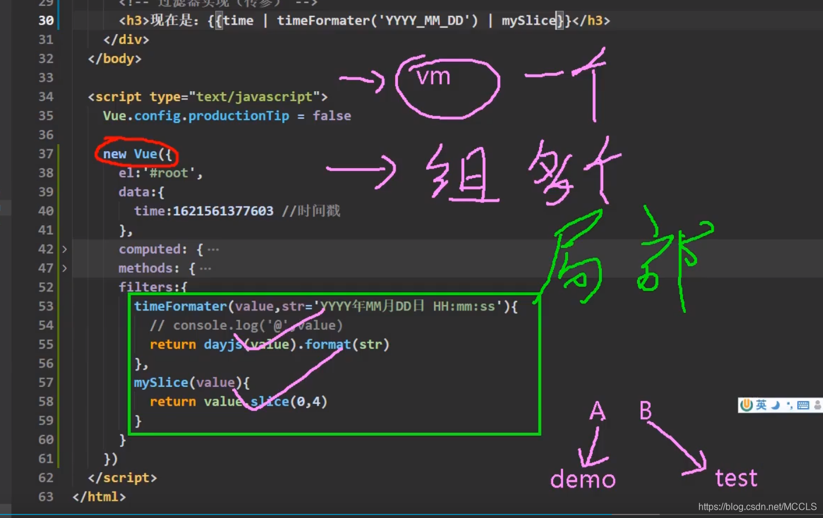Click line number 42 in the gutter
The image size is (823, 518).
46,249
